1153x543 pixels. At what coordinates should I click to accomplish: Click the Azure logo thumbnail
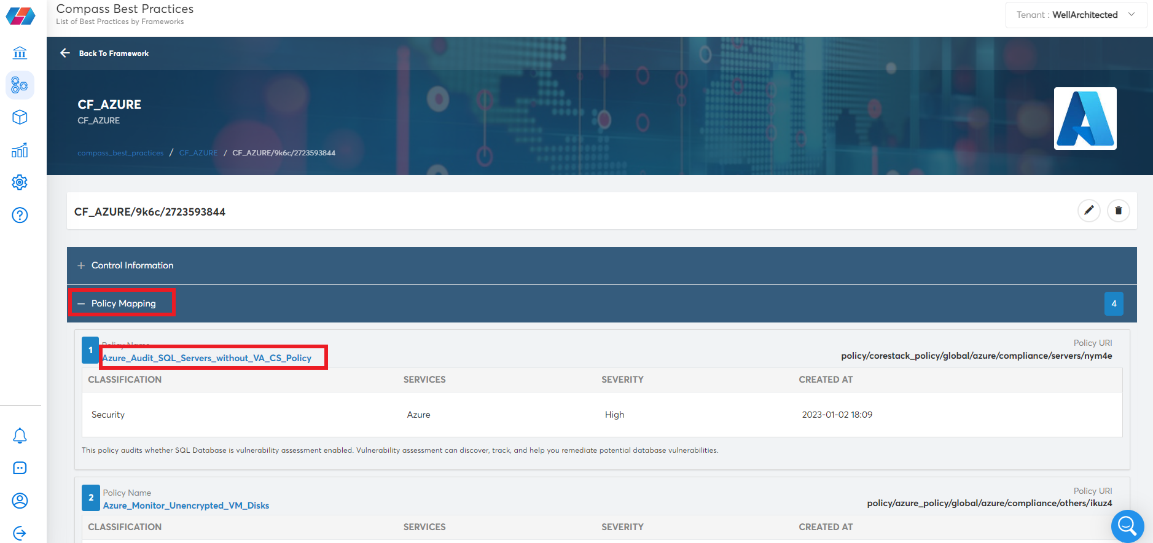(1085, 119)
